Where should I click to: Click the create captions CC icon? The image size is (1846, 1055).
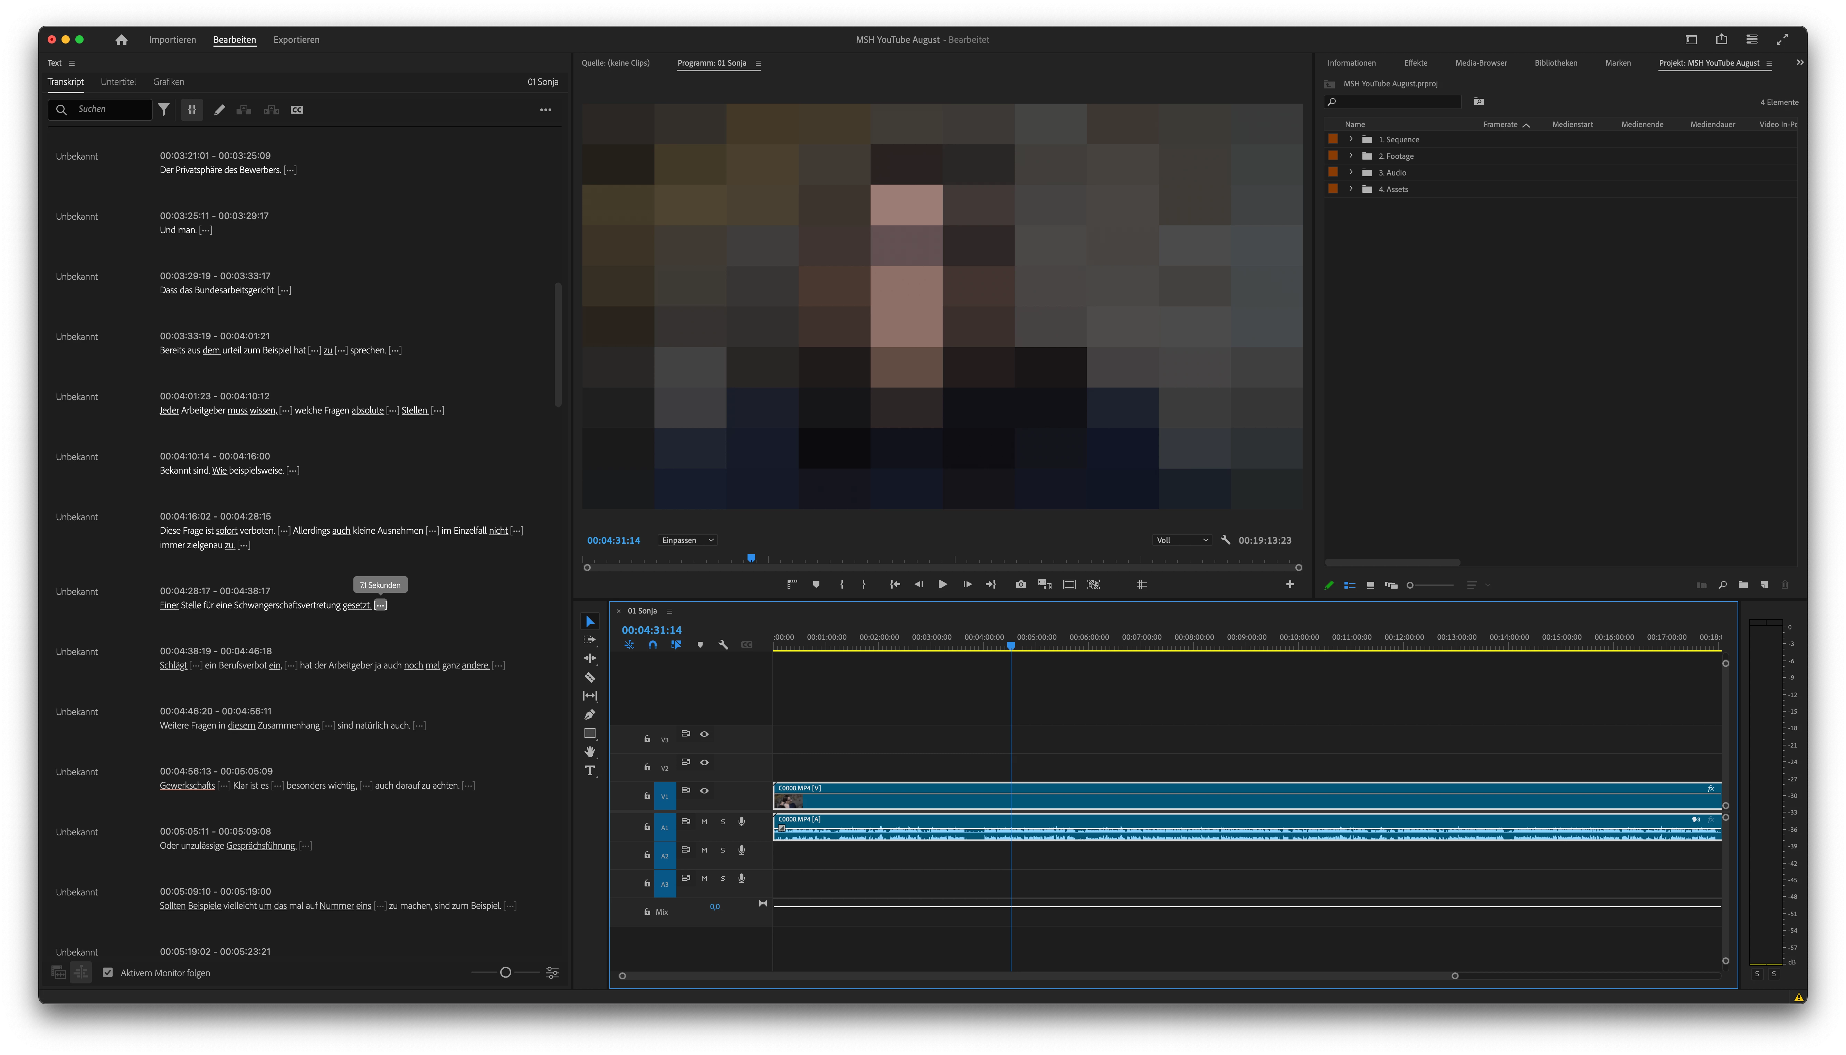click(x=297, y=110)
